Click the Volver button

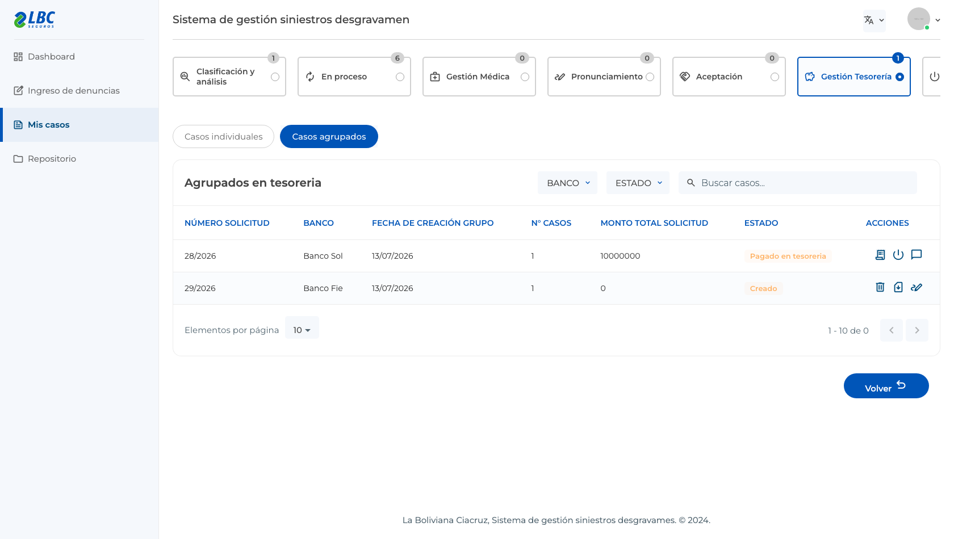[x=886, y=386]
